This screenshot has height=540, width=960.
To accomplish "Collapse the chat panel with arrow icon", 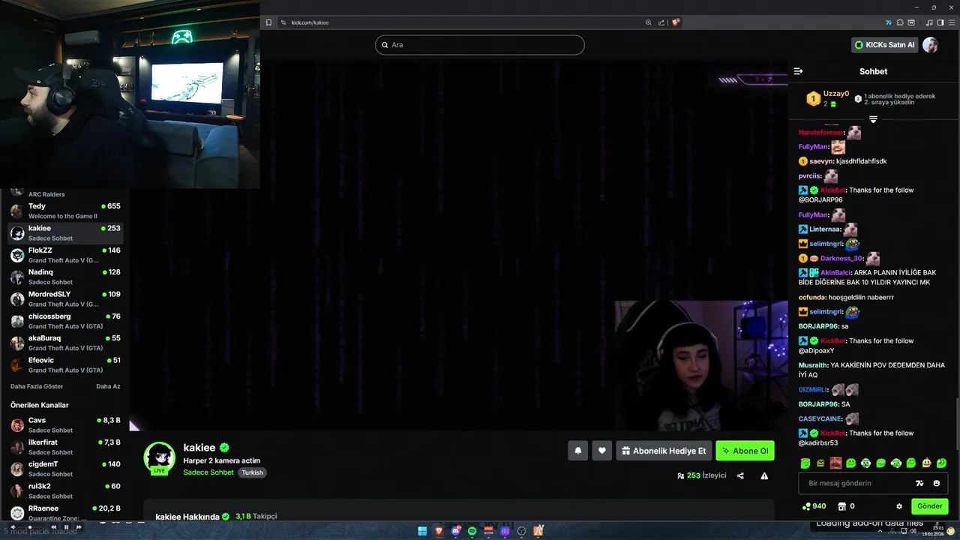I will [x=798, y=71].
